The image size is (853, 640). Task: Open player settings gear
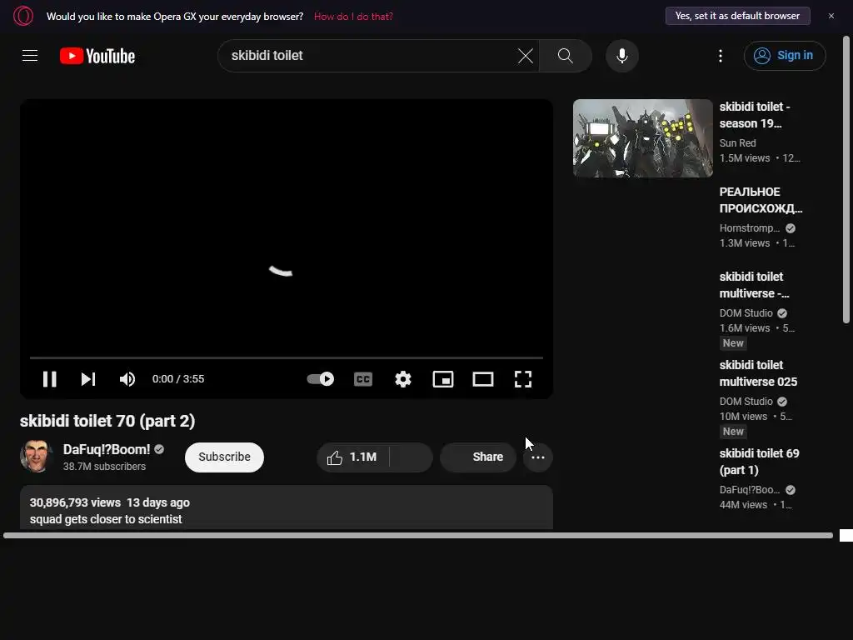coord(402,379)
